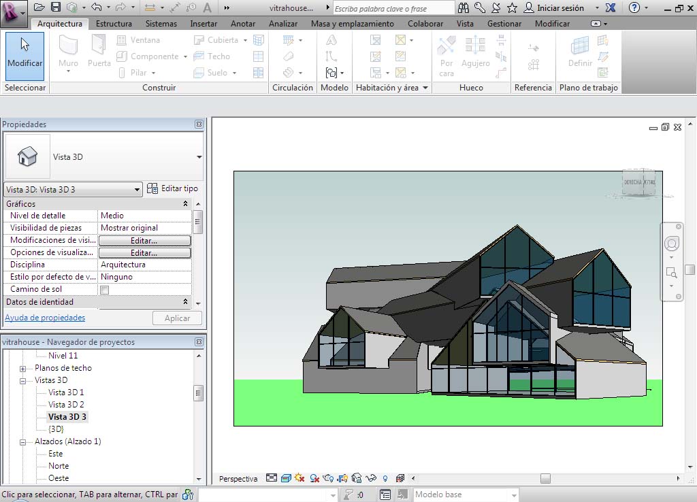This screenshot has height=502, width=697.
Task: Click the Save icon in quick access toolbar
Action: pos(56,7)
